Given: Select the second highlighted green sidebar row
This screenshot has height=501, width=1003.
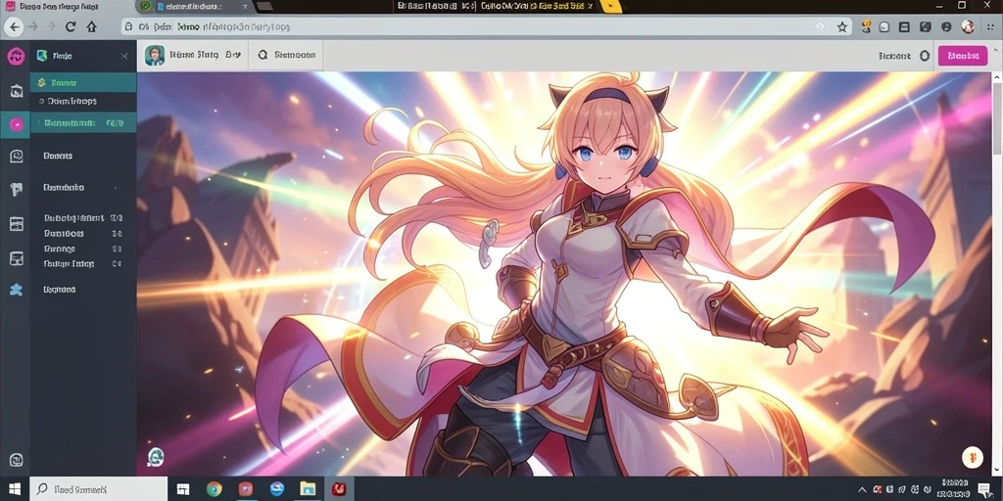Looking at the screenshot, I should coord(83,122).
